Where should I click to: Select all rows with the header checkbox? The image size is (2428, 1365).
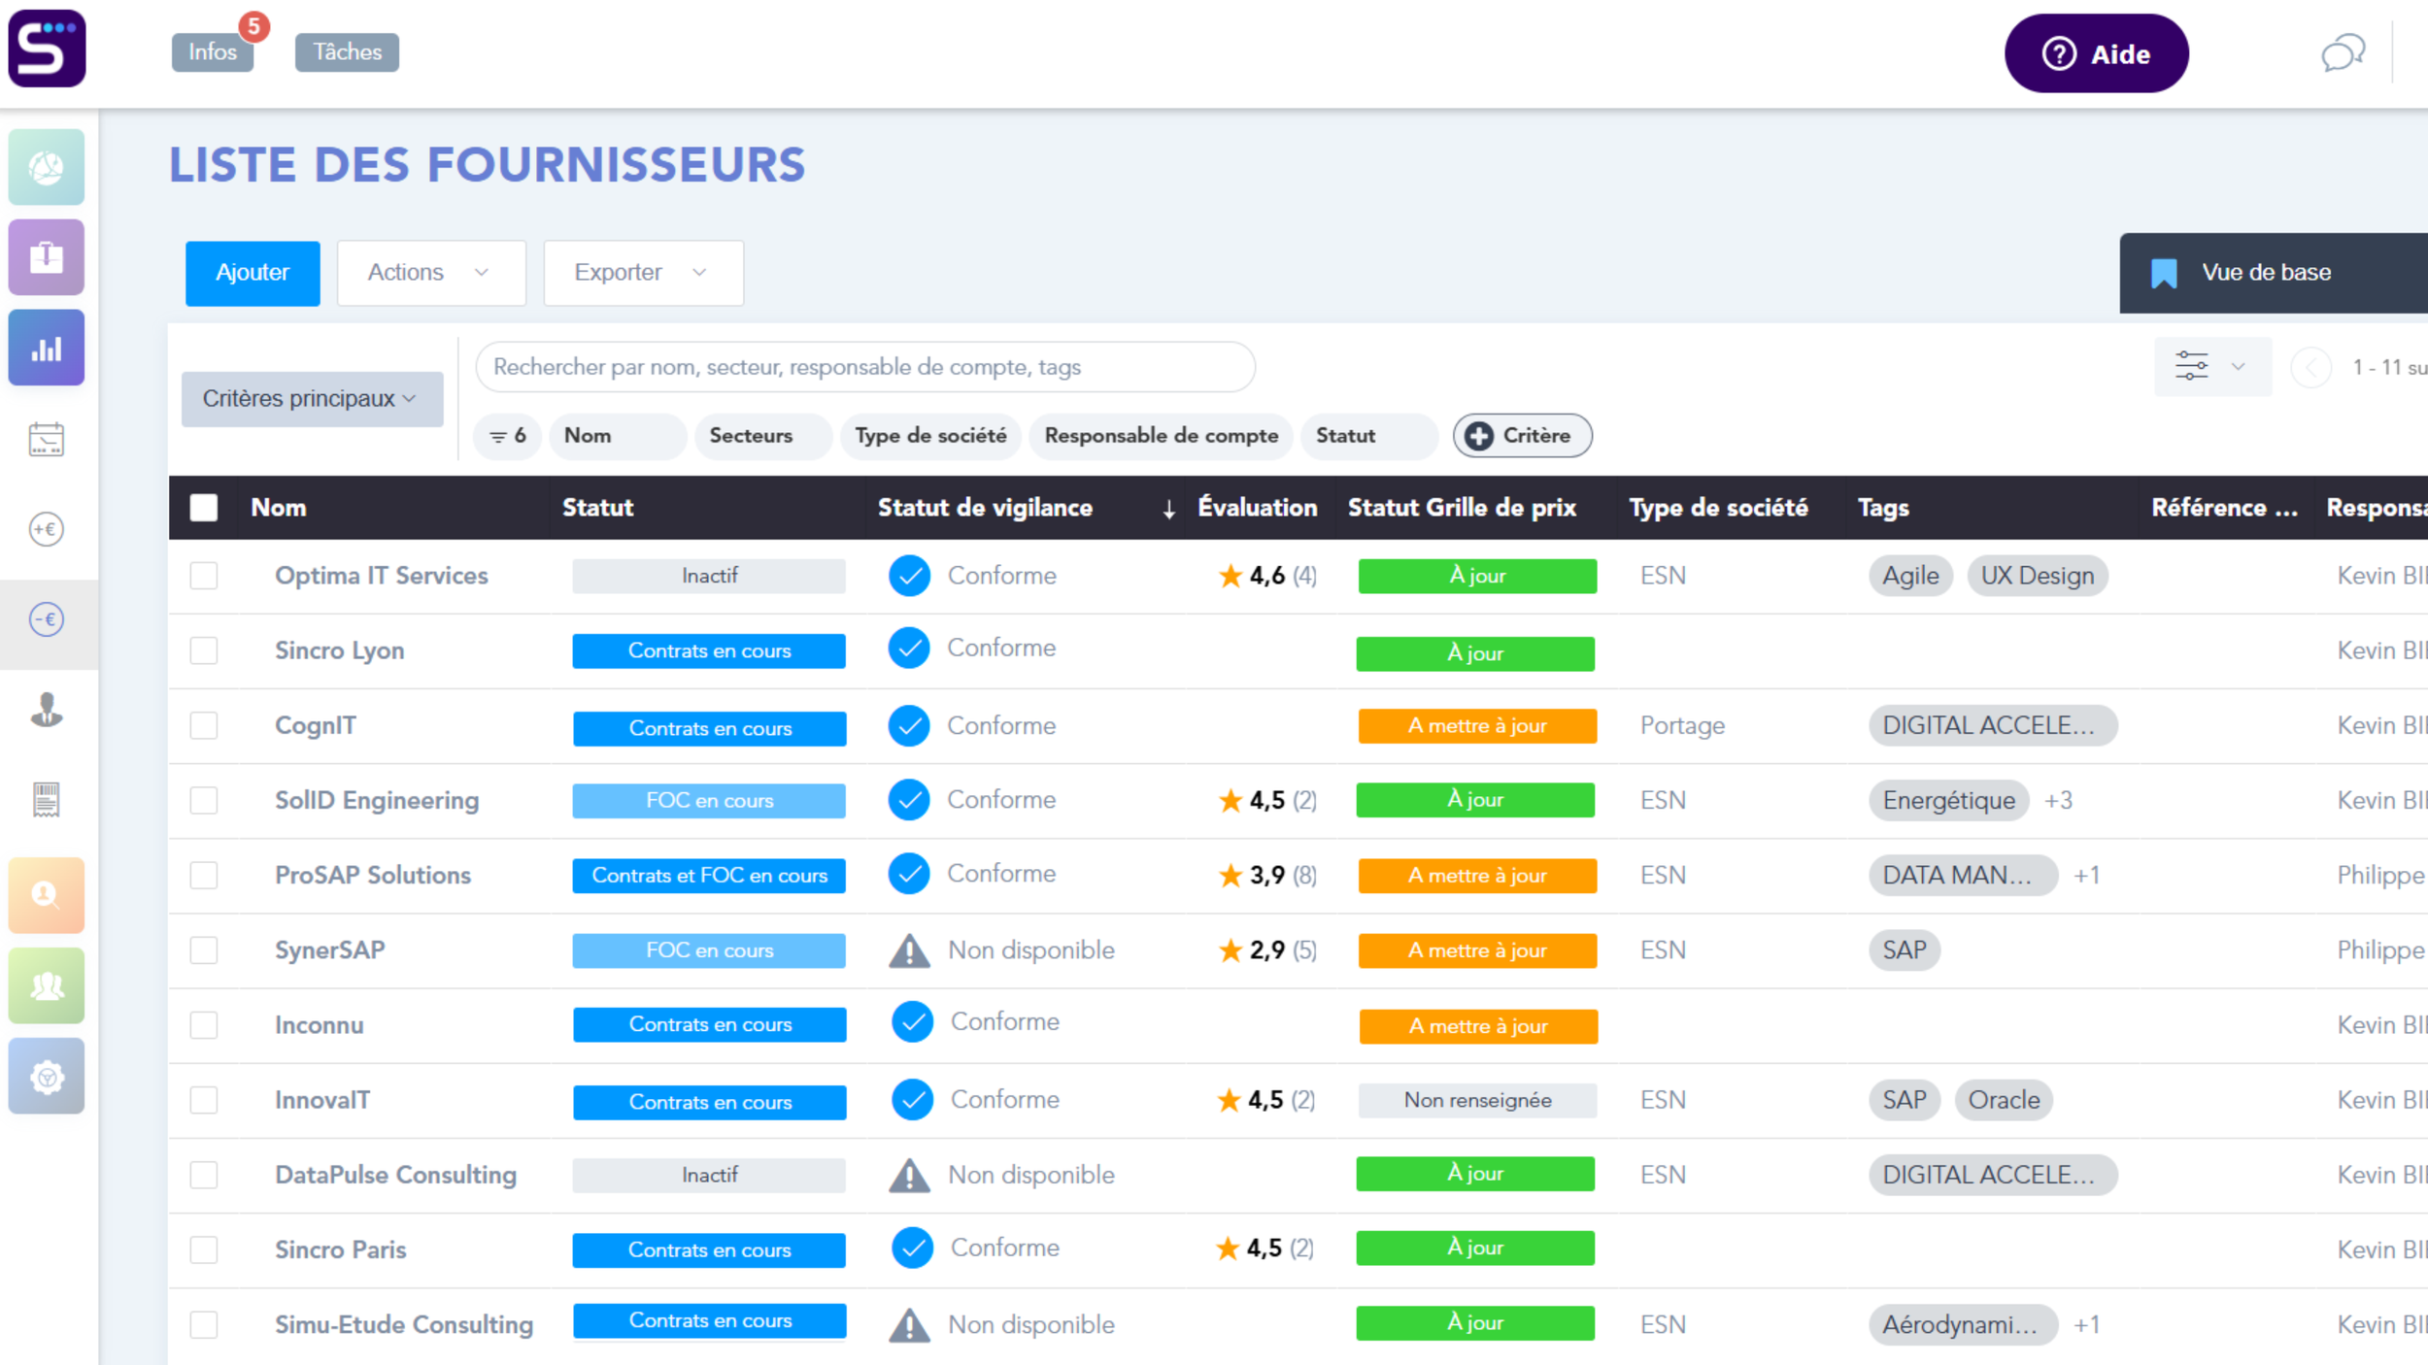click(x=204, y=508)
